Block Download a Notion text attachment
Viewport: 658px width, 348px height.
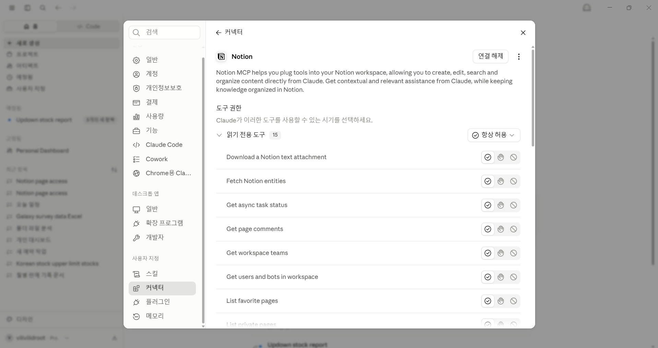coord(514,157)
